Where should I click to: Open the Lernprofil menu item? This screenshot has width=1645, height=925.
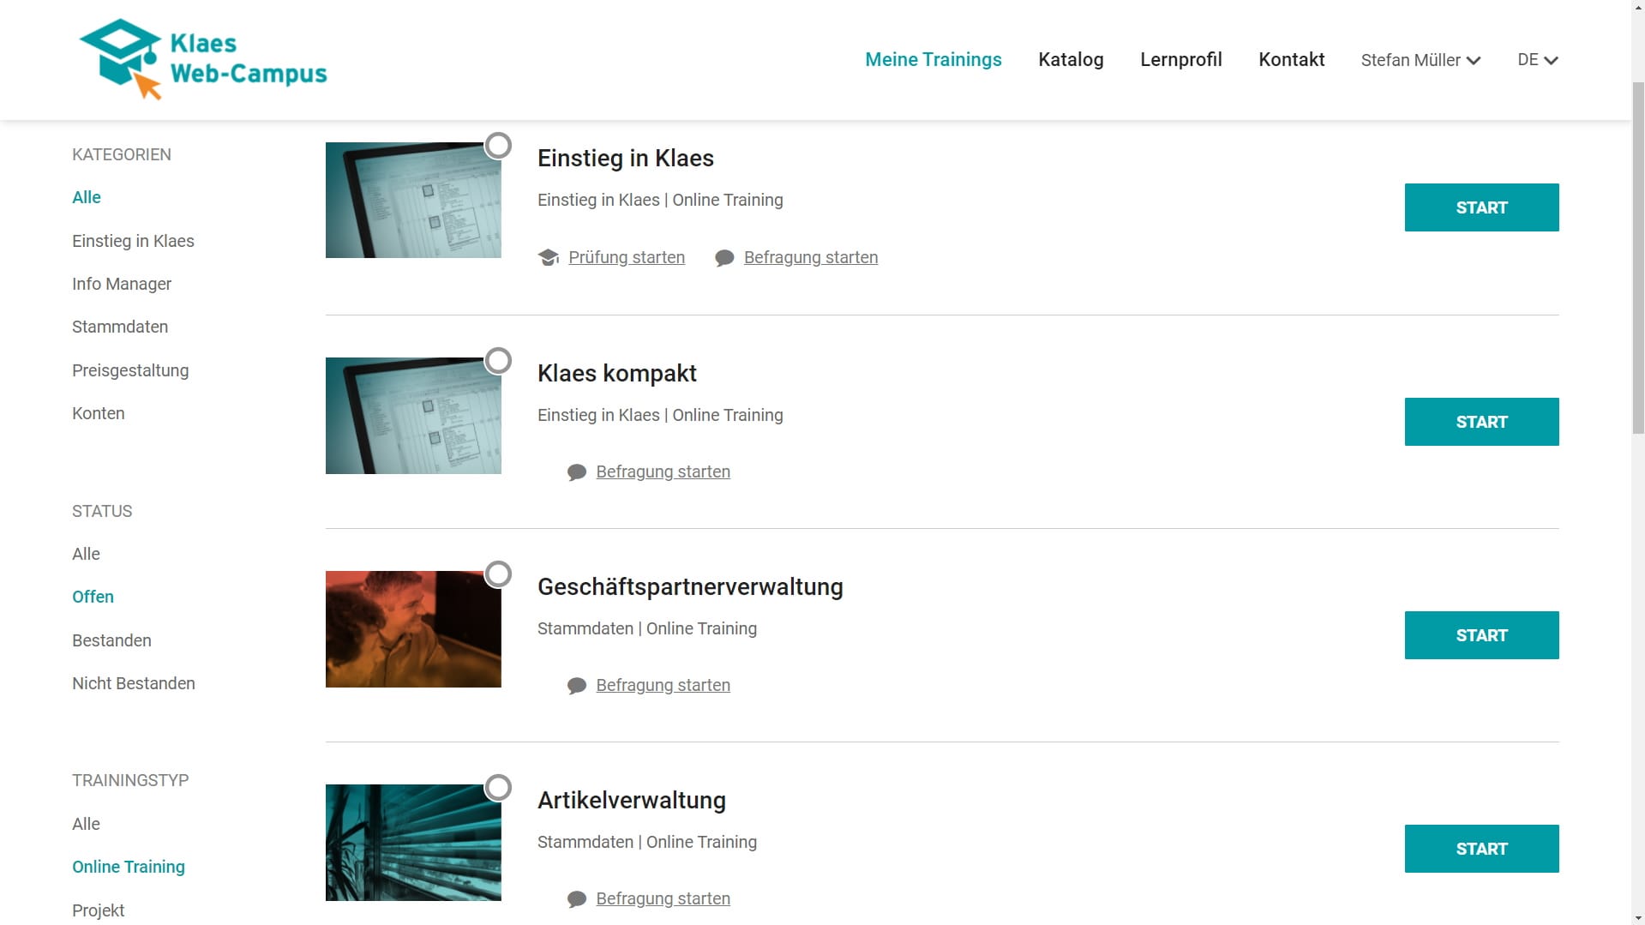pos(1180,59)
